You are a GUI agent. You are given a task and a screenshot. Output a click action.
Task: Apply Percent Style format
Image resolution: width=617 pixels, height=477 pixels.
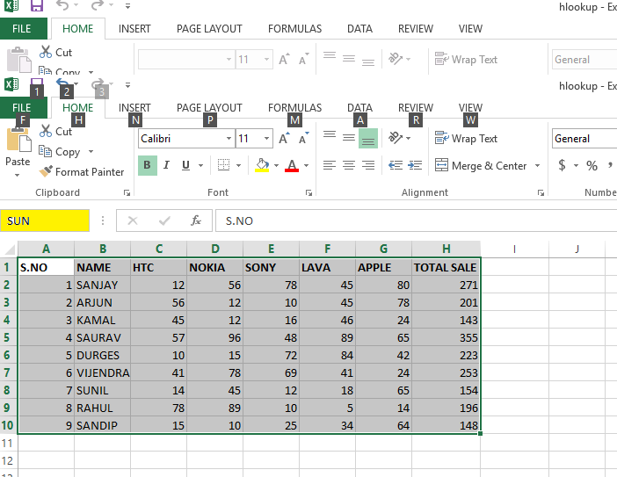click(x=592, y=165)
